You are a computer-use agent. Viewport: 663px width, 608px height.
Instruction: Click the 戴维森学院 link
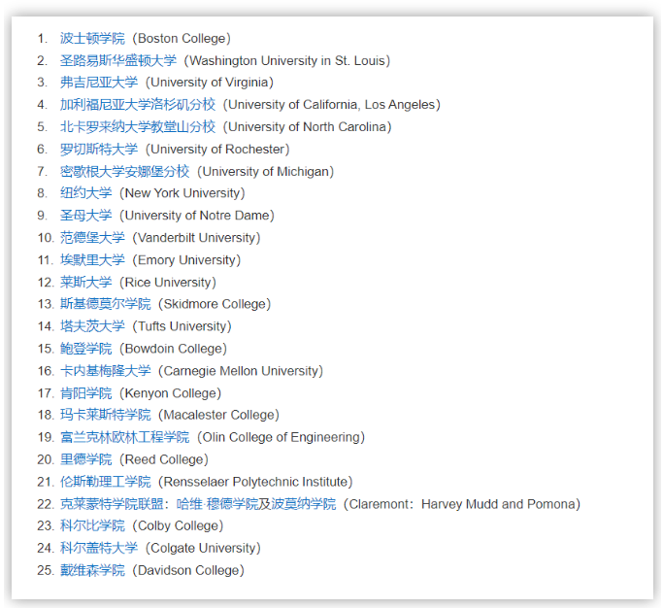92,570
